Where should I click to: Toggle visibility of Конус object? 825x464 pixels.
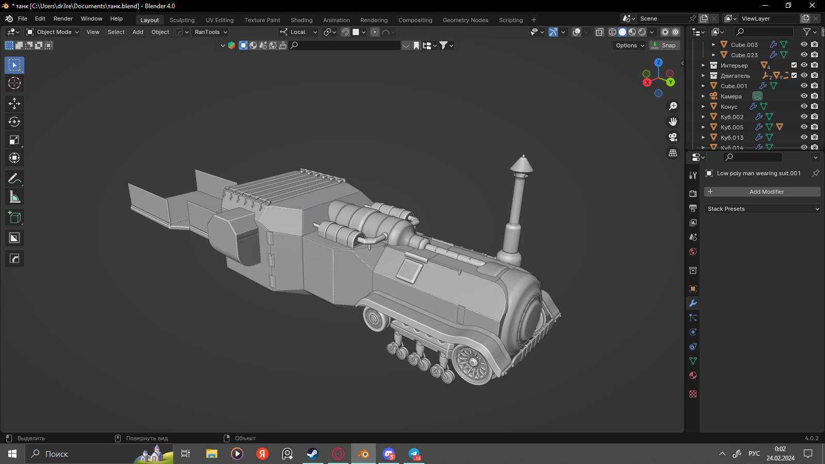[804, 106]
